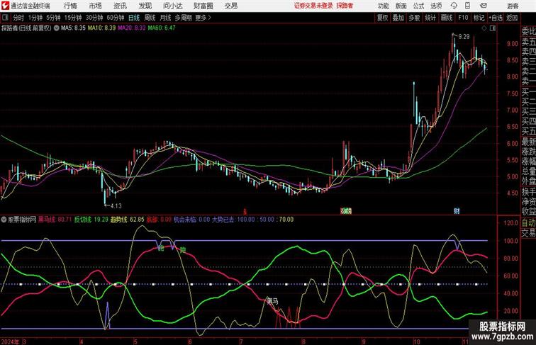The image size is (536, 345).
Task: Click the 最新 row in right quote panel
Action: [x=528, y=142]
